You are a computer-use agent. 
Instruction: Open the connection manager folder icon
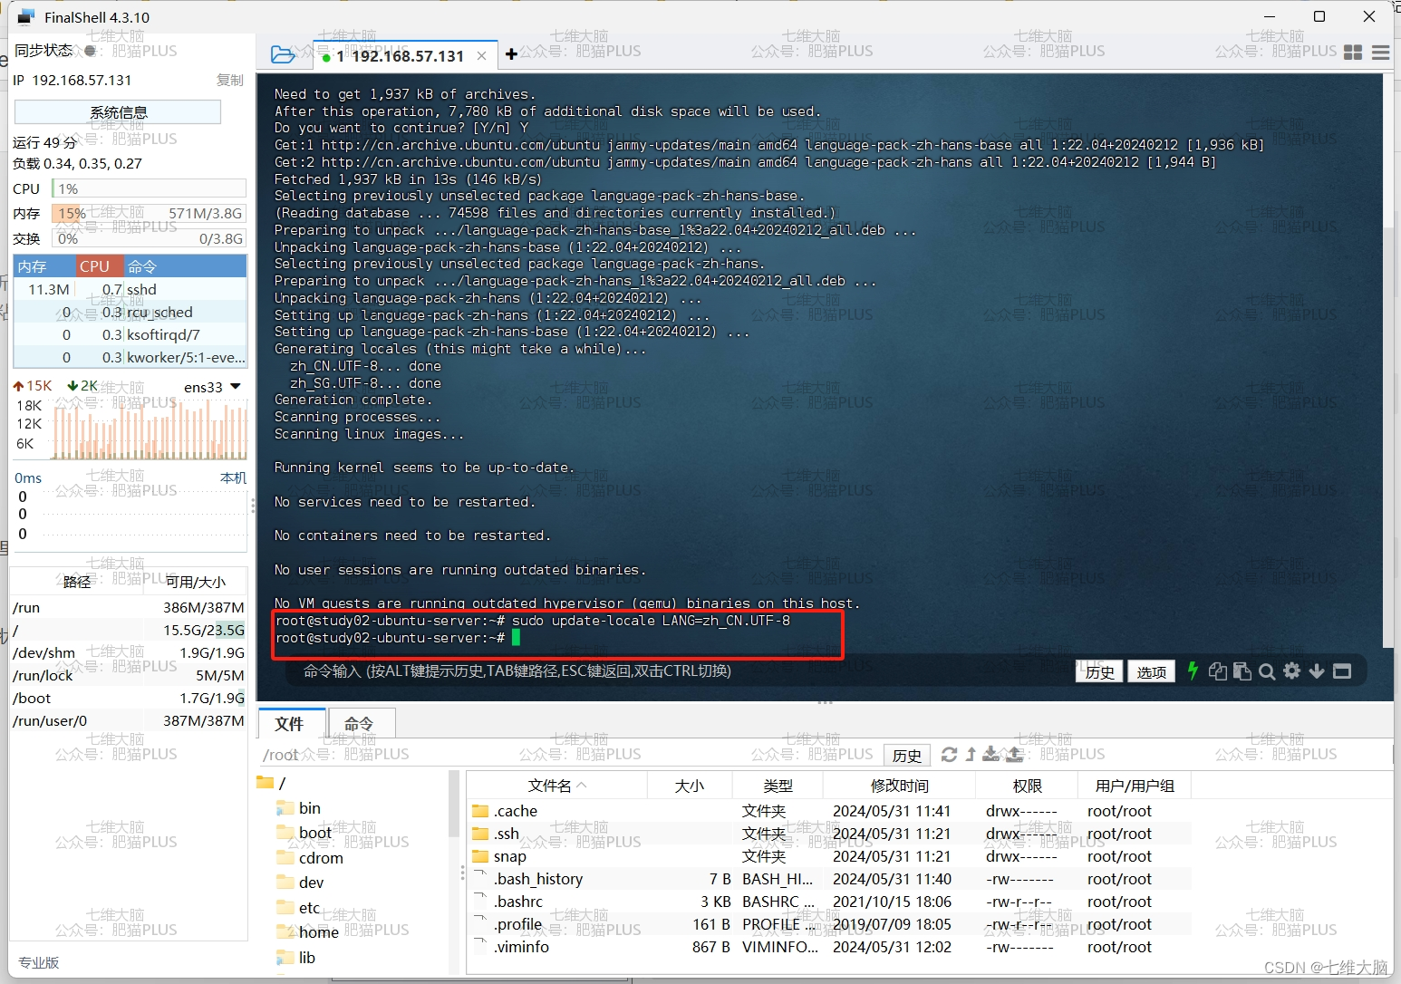click(x=283, y=55)
